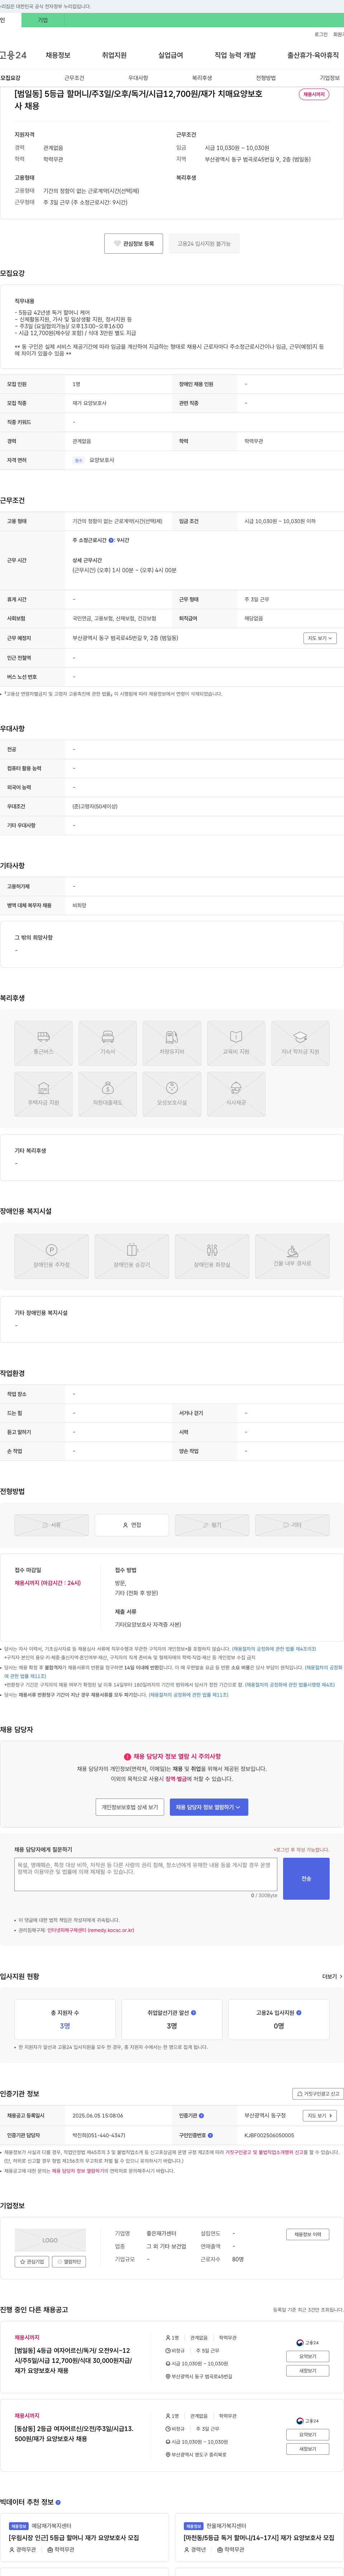The height and width of the screenshot is (2576, 344).
Task: Select the 식사제공 icon
Action: [236, 1094]
